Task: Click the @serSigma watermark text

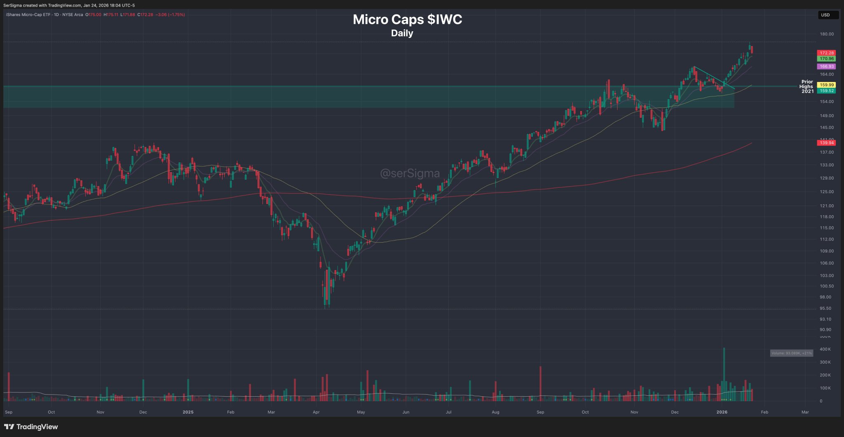Action: click(x=410, y=173)
